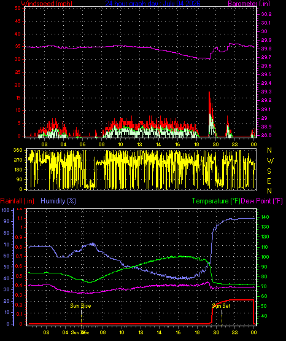Click the '18' hour label under windspeed graph
The image size is (286, 341).
(197, 144)
